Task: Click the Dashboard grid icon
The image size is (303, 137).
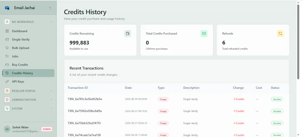Action: click(7, 31)
